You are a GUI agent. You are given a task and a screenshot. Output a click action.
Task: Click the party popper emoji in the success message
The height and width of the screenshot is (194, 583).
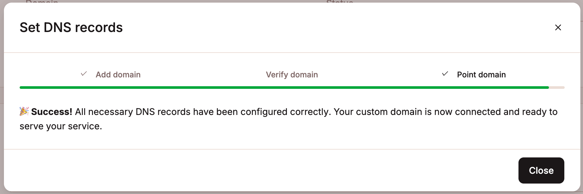(x=24, y=111)
